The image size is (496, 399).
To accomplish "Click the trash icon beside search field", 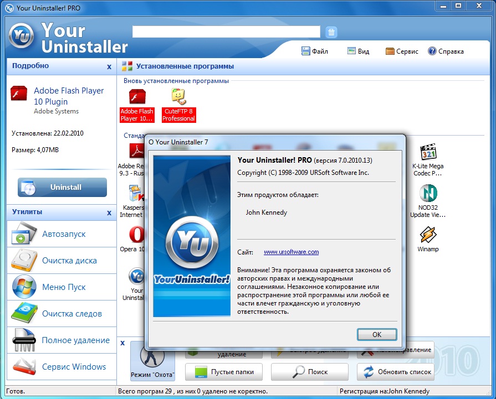I will (x=331, y=32).
